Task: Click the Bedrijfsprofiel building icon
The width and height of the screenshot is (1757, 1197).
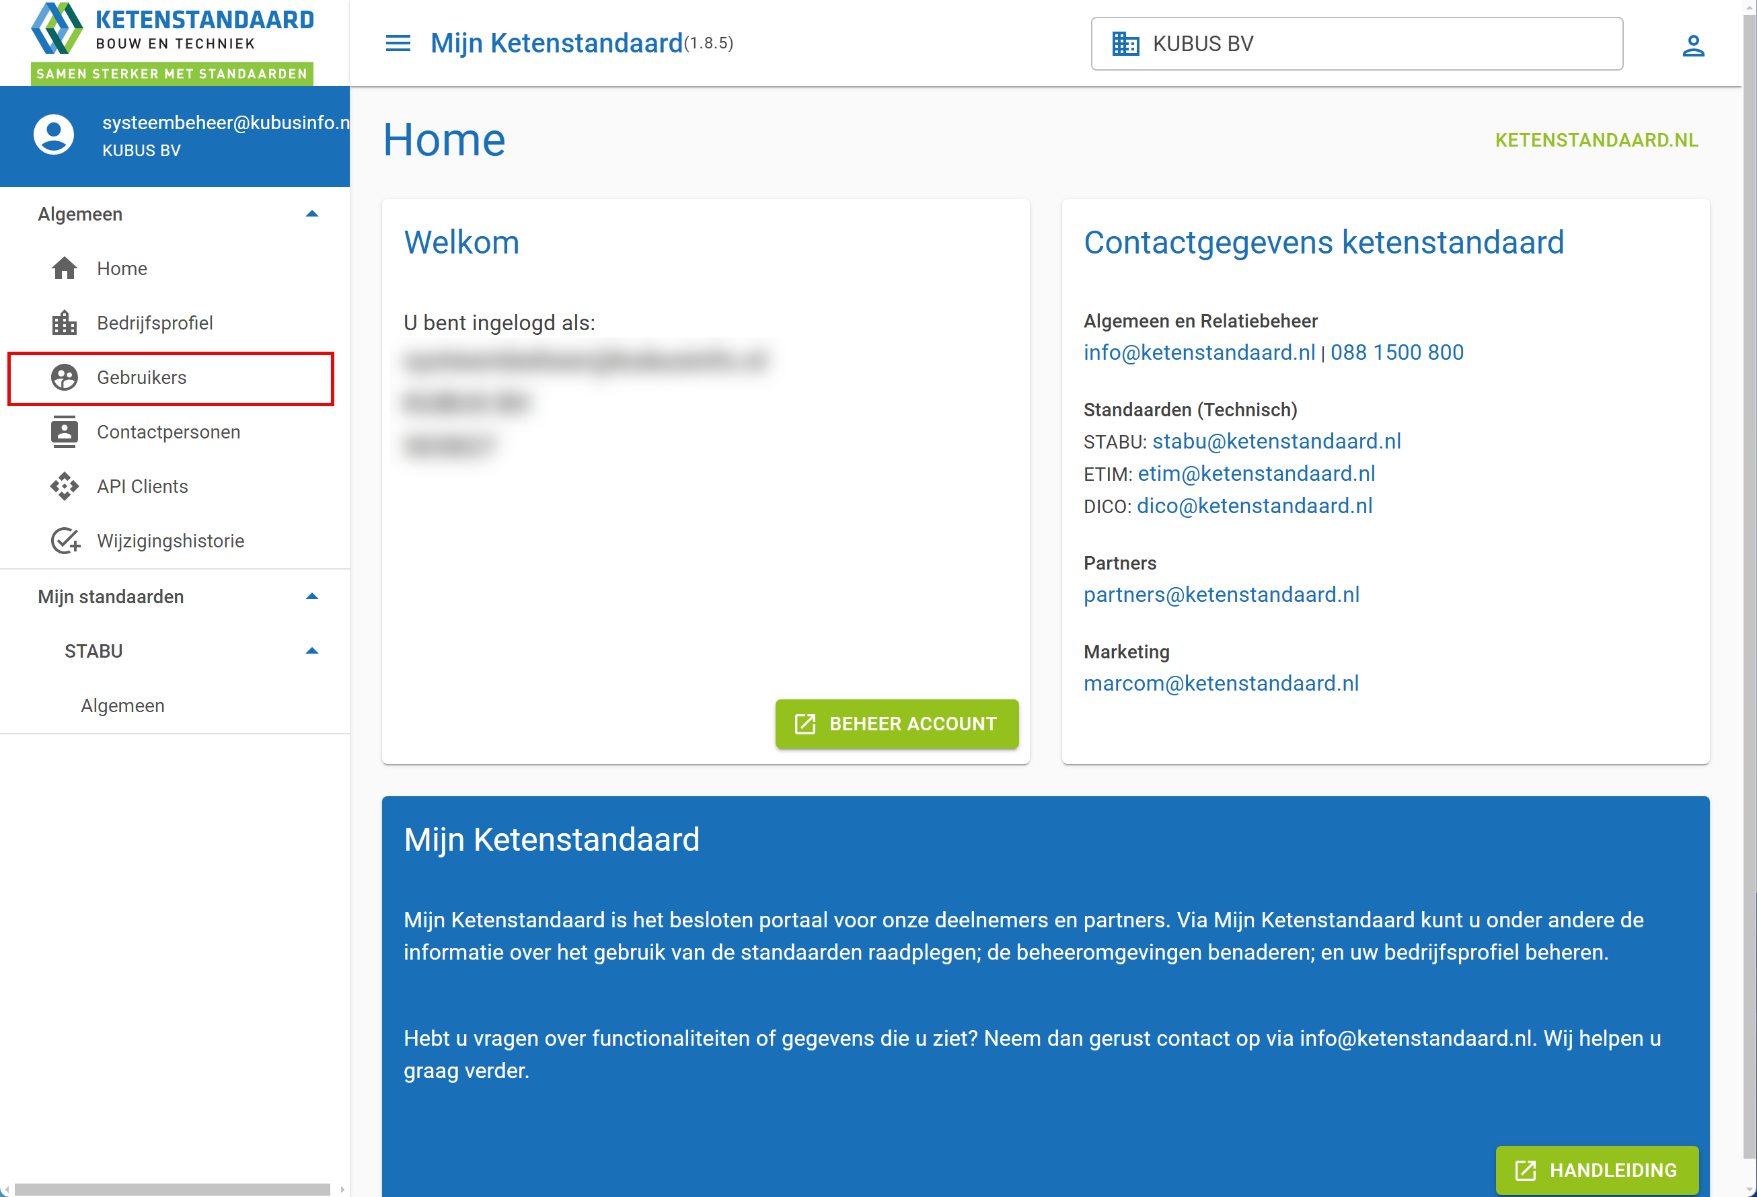Action: tap(65, 323)
